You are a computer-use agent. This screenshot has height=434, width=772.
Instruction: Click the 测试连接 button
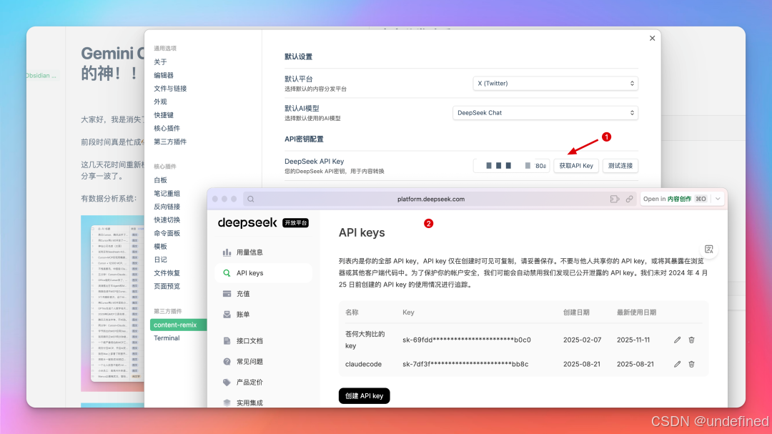point(620,166)
